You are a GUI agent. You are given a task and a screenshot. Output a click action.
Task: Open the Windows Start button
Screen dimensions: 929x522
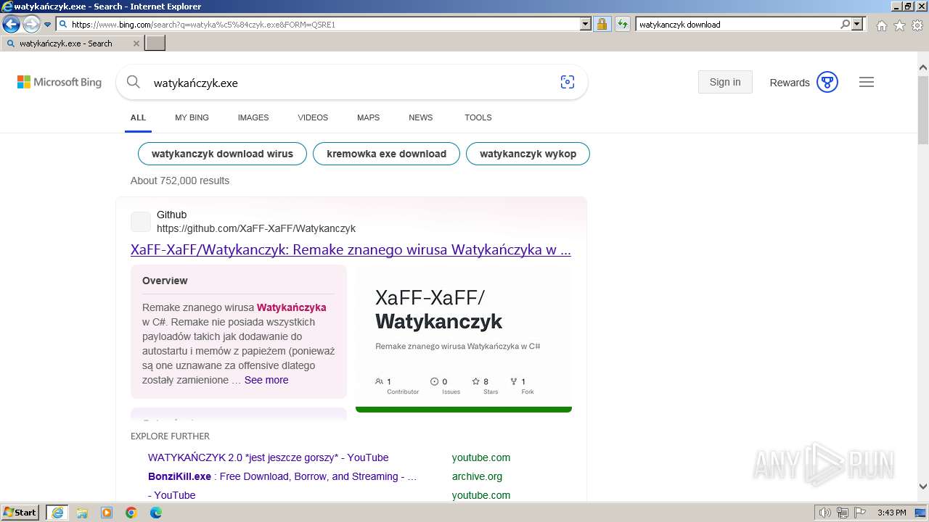[20, 512]
